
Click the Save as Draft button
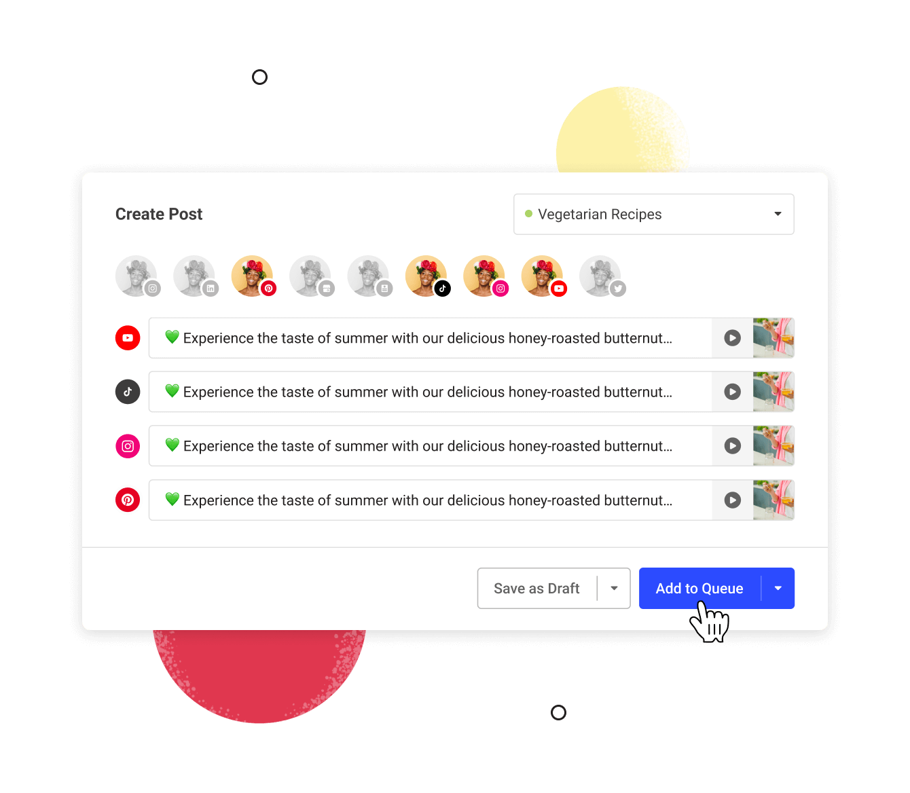tap(536, 589)
